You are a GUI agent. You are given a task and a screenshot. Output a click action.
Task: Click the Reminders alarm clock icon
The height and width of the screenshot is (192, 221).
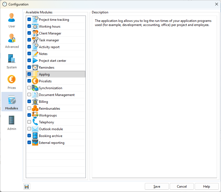pos(35,68)
